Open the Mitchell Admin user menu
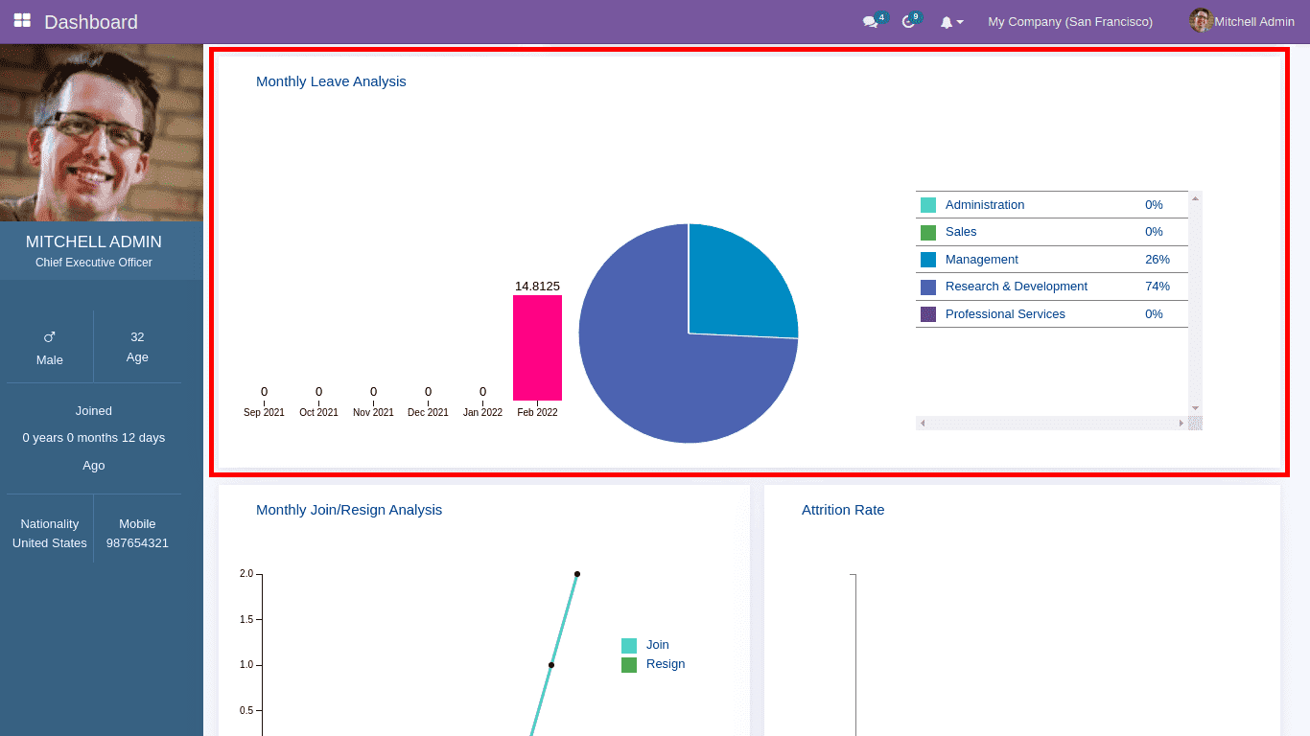This screenshot has width=1310, height=736. click(x=1253, y=21)
